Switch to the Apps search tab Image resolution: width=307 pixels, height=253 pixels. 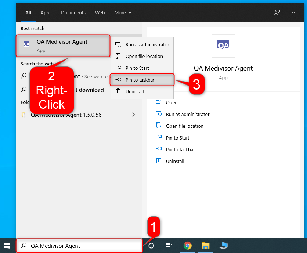(46, 13)
